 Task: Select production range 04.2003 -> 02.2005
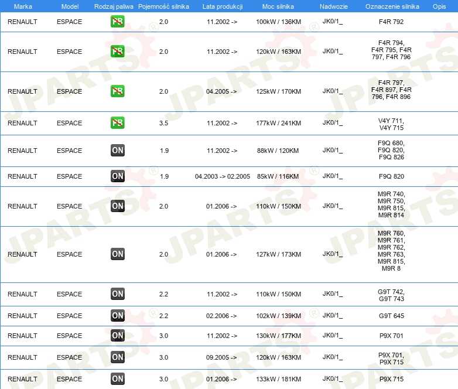click(x=223, y=176)
